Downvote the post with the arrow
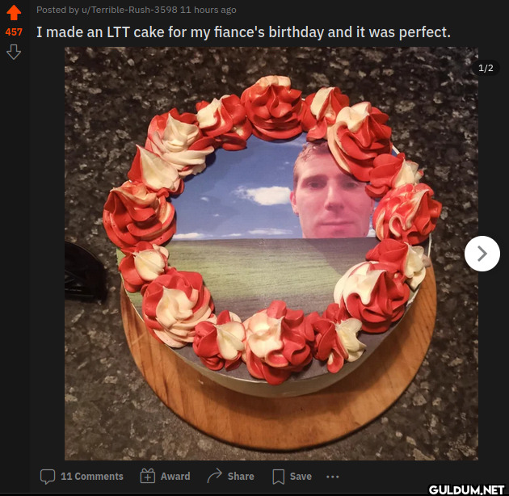 pos(14,52)
